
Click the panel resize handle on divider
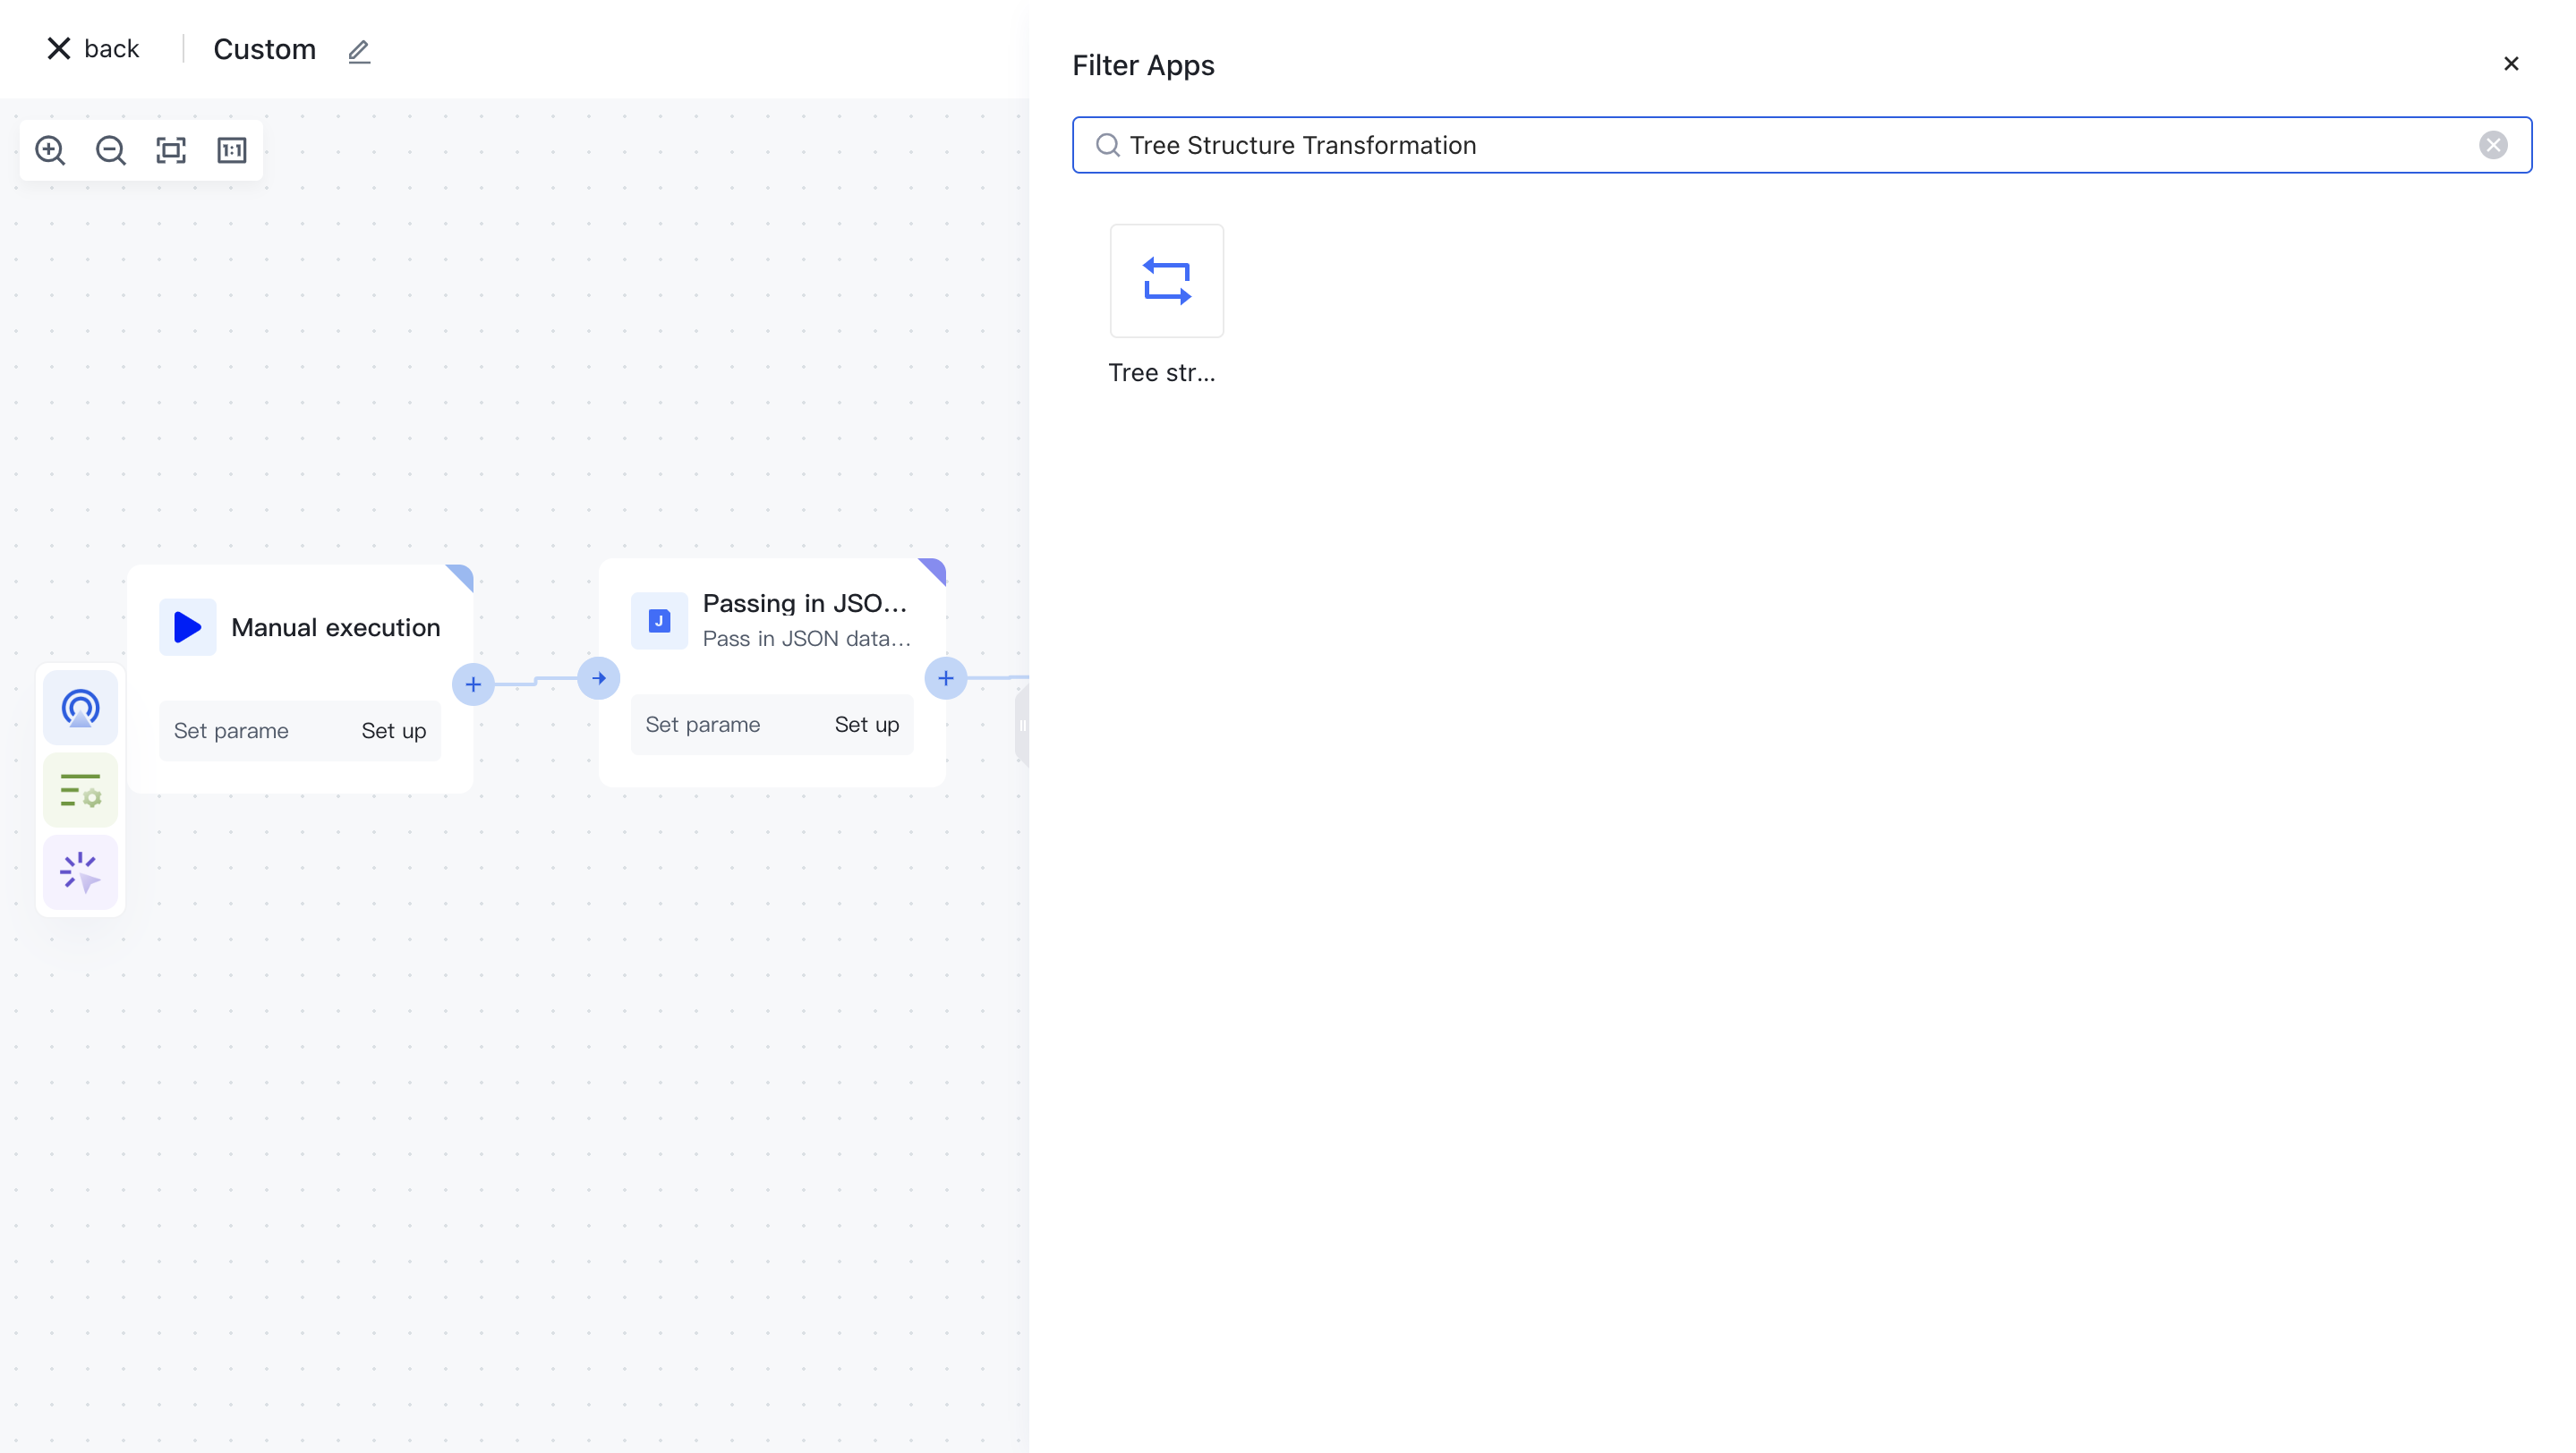[x=1022, y=726]
